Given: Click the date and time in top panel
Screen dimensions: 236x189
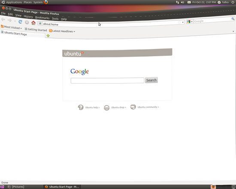Looking at the screenshot, I should tap(204, 2).
